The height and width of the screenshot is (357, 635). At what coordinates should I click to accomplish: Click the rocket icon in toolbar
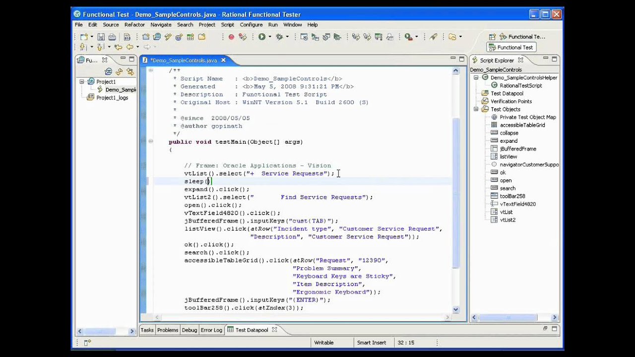pyautogui.click(x=434, y=37)
